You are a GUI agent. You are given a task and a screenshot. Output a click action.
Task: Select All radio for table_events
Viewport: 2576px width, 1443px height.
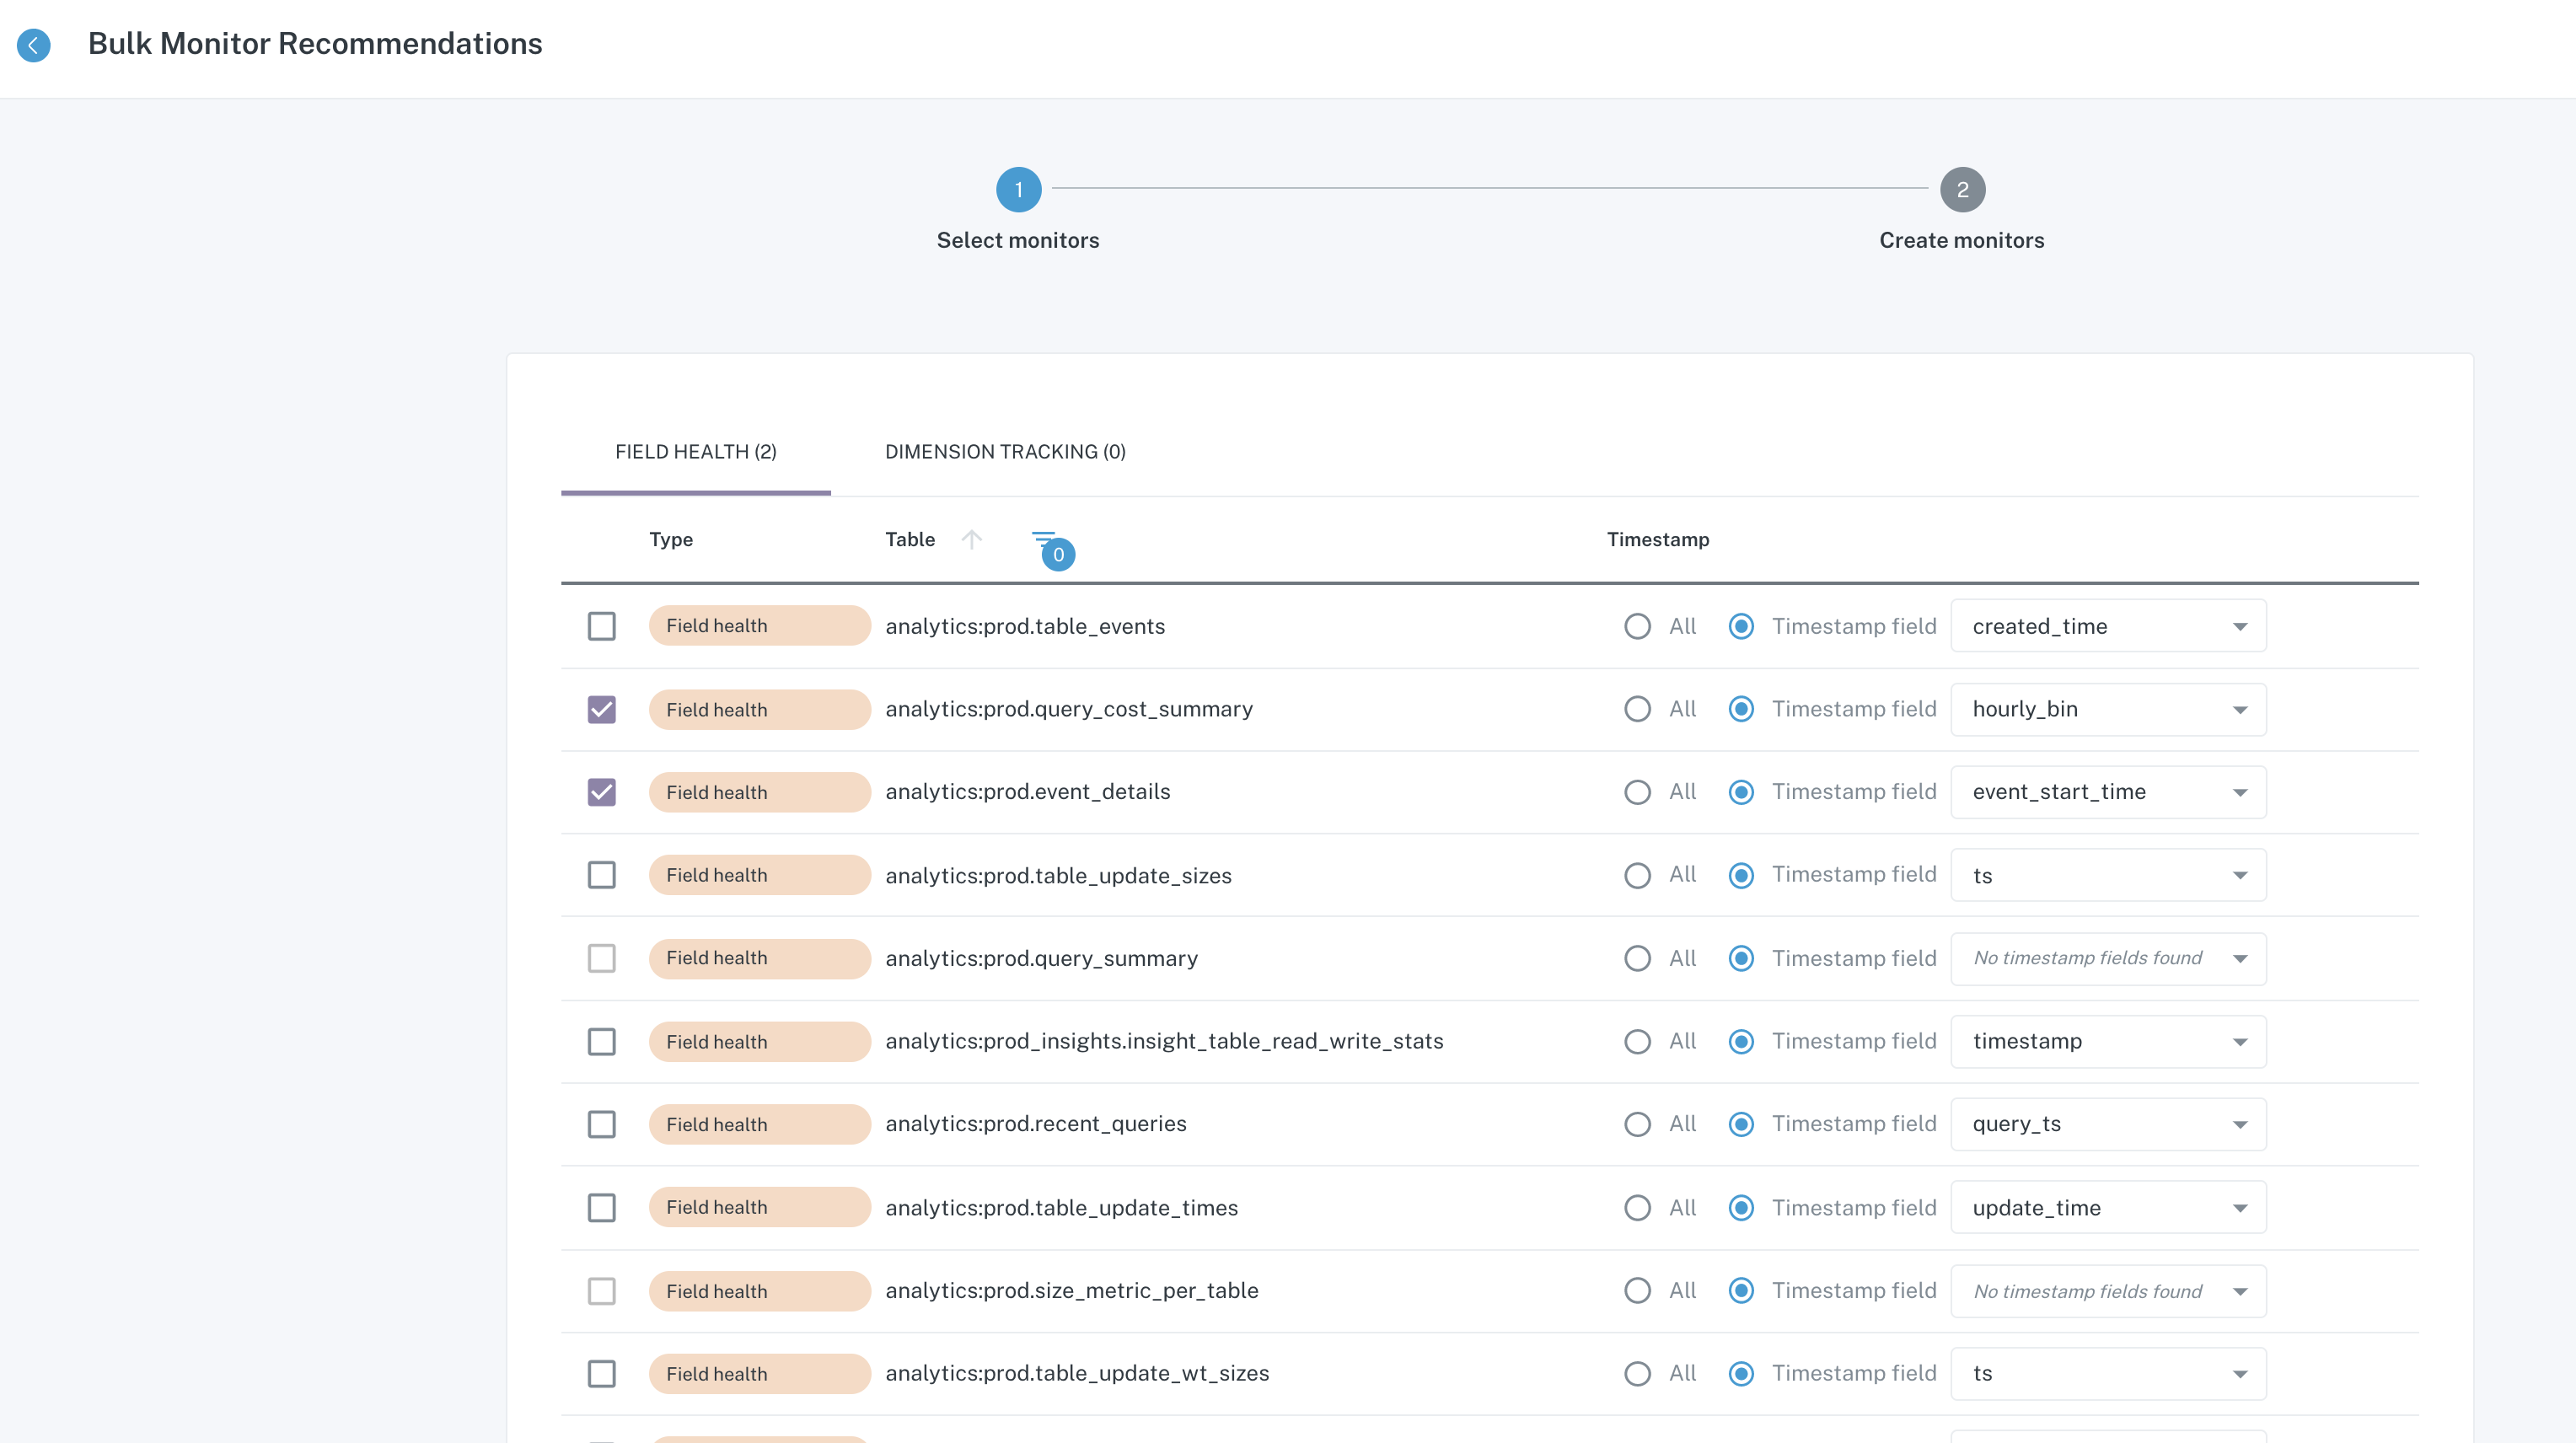click(1637, 626)
